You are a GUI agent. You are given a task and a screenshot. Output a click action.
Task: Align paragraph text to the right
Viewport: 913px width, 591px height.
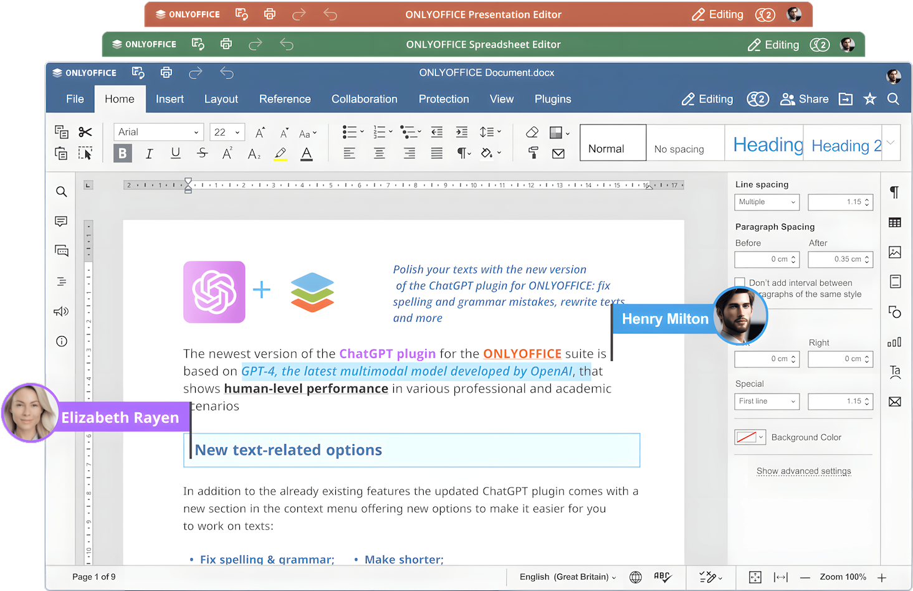[409, 153]
